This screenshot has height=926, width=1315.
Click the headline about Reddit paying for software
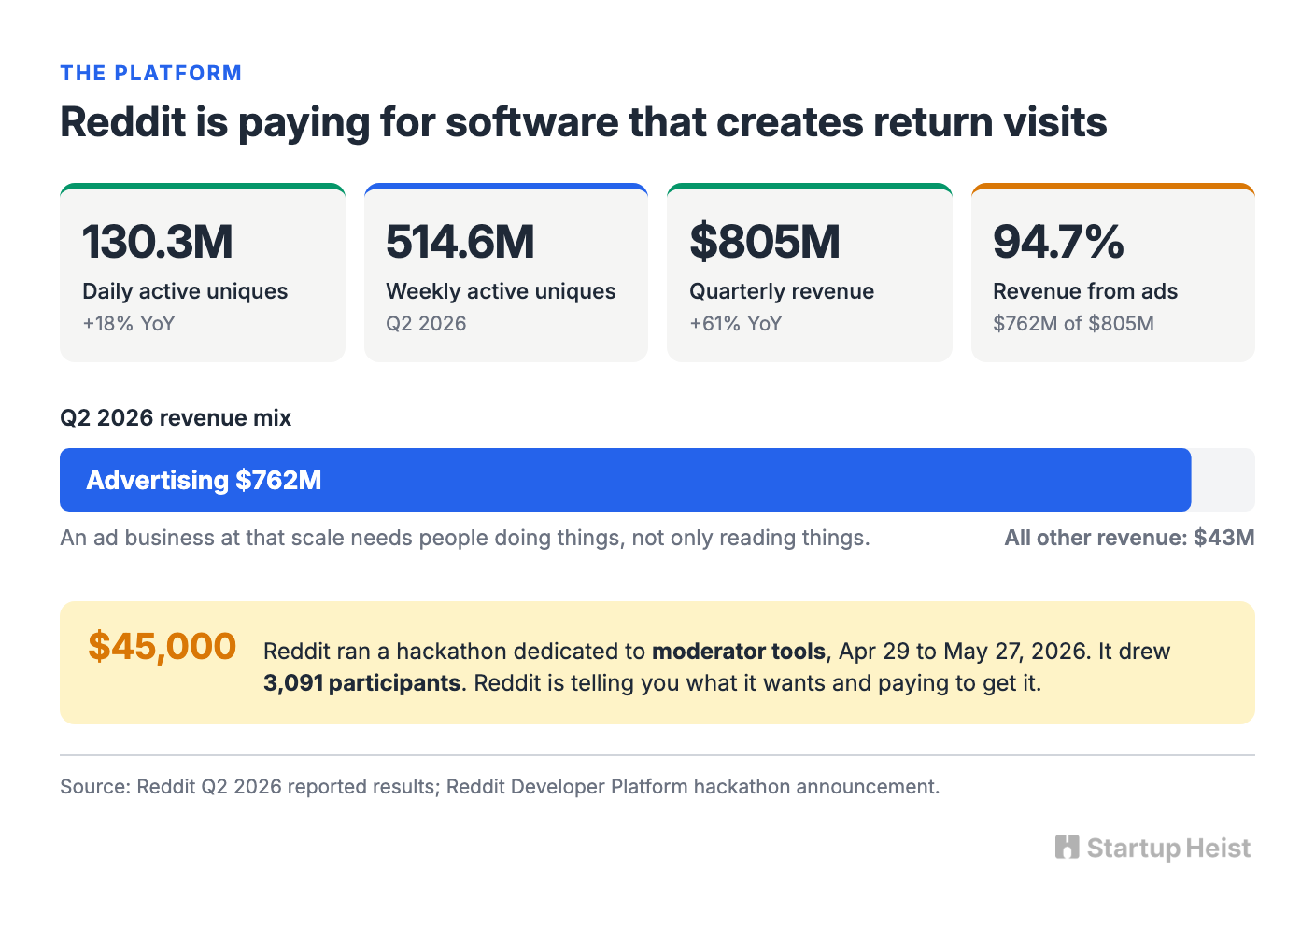pyautogui.click(x=584, y=122)
